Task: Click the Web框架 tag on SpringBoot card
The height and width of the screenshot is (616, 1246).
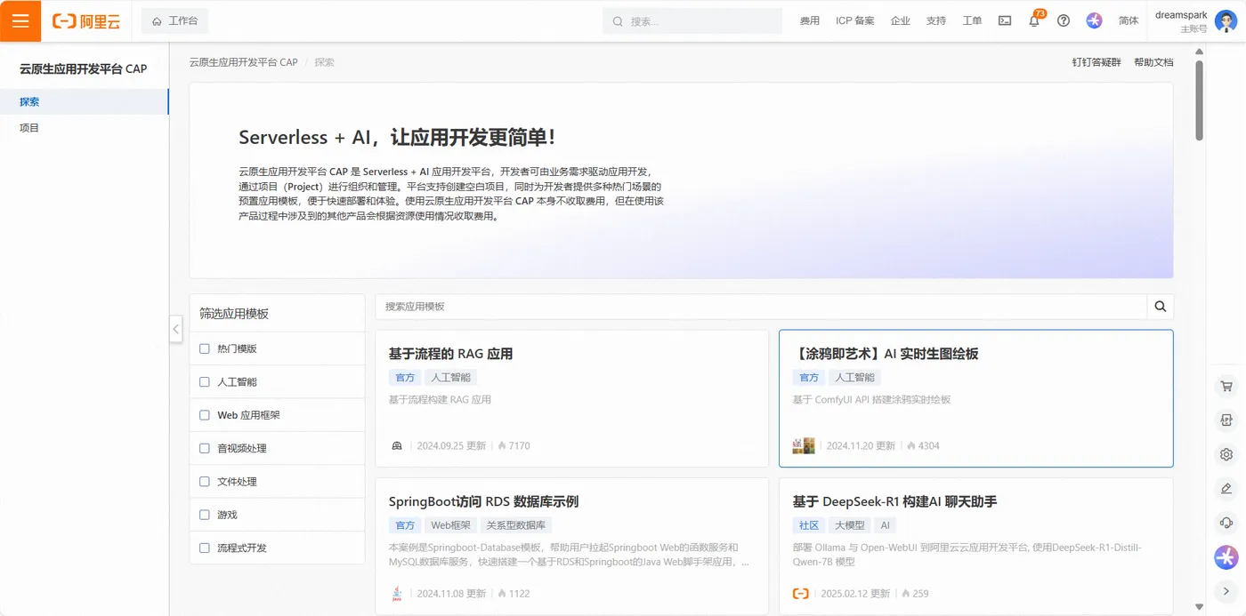Action: pos(450,525)
